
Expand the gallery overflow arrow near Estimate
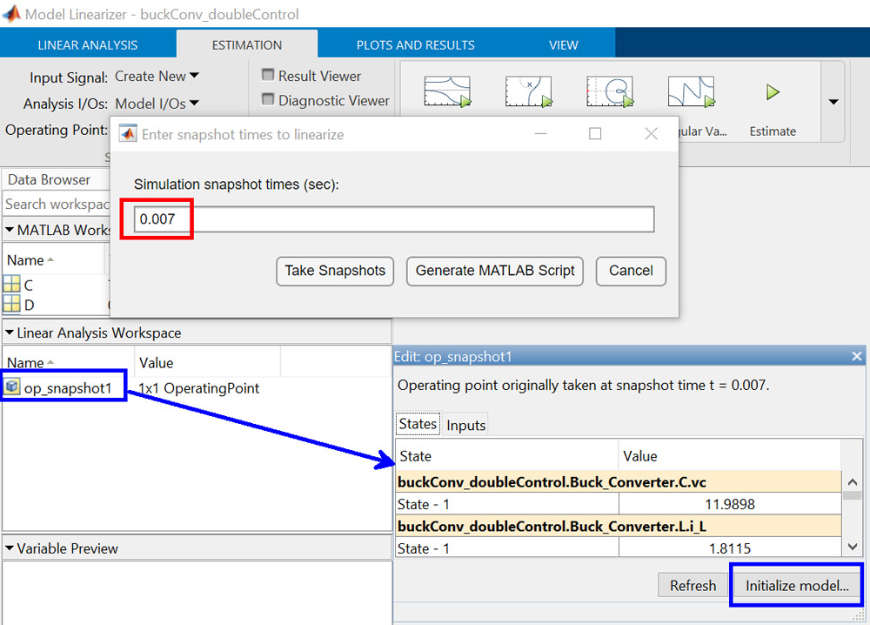833,102
